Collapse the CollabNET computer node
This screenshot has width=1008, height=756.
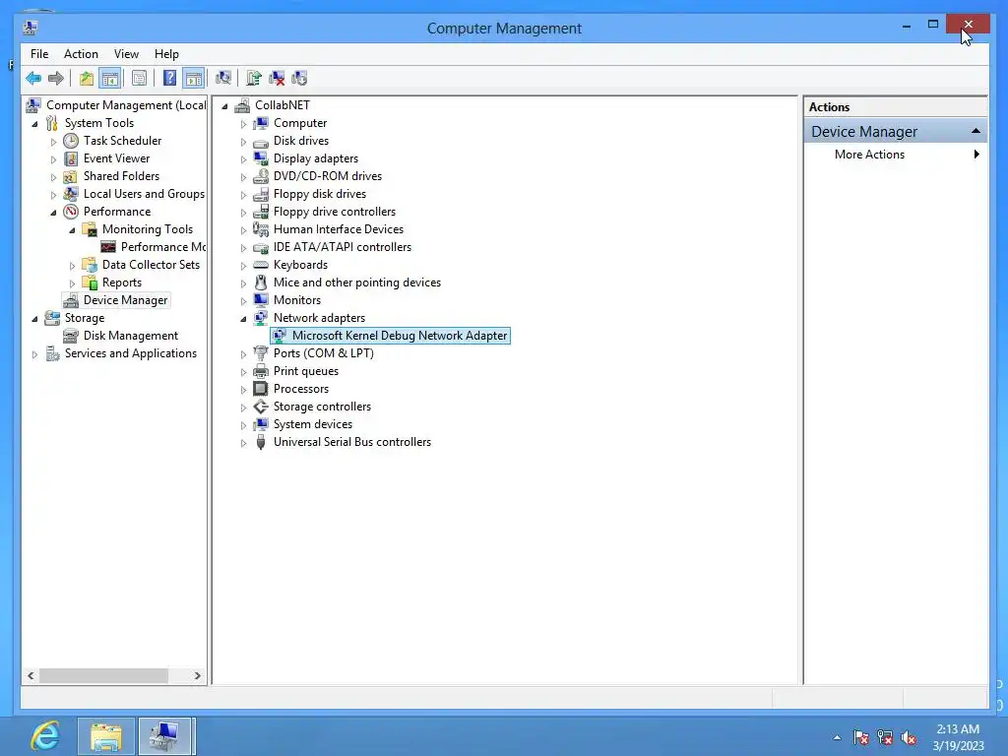point(224,106)
